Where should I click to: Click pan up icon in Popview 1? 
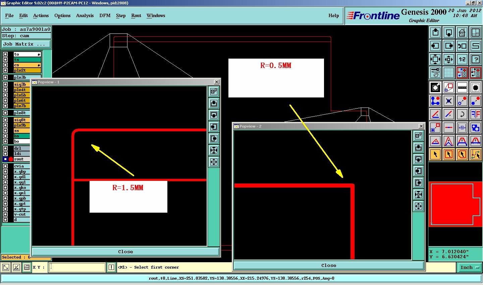pyautogui.click(x=214, y=103)
